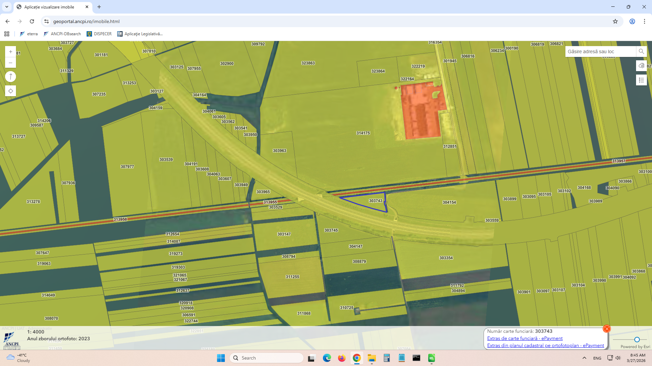Image resolution: width=652 pixels, height=366 pixels.
Task: Reset map orientation with compass arrow
Action: point(11,77)
